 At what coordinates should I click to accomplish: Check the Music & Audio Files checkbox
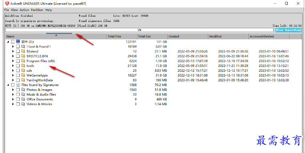(x=18, y=94)
